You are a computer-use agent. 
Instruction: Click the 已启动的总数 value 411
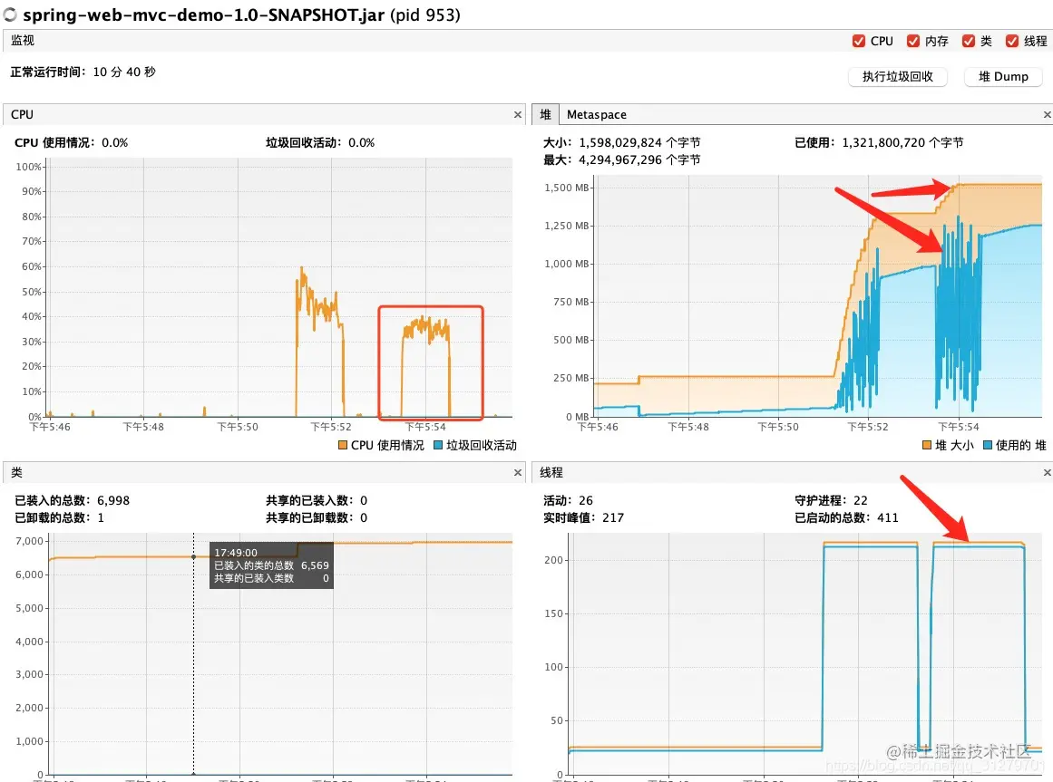[888, 517]
